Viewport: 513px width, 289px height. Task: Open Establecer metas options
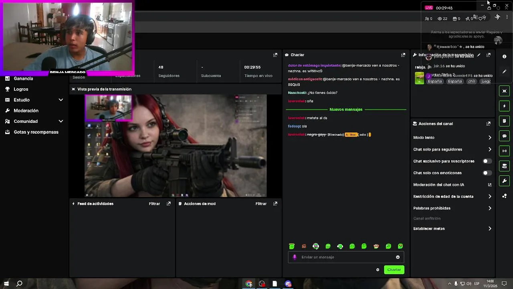[x=452, y=229]
